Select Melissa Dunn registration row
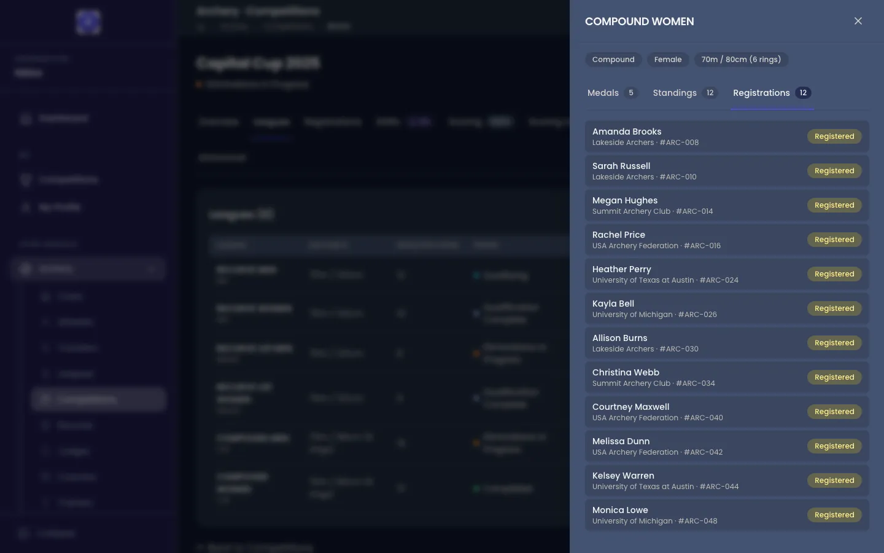 [727, 446]
